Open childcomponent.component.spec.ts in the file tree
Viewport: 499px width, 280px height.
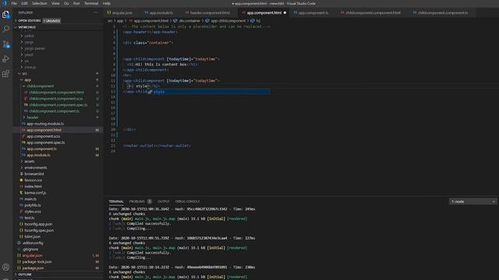coord(58,105)
